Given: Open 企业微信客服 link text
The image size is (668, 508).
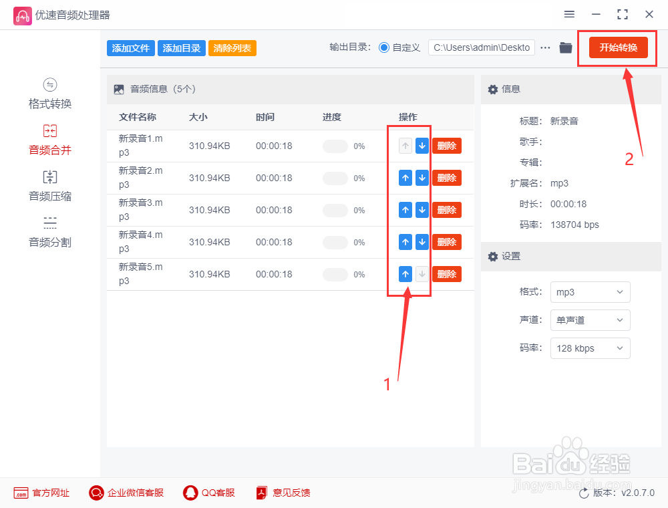Looking at the screenshot, I should pos(136,493).
